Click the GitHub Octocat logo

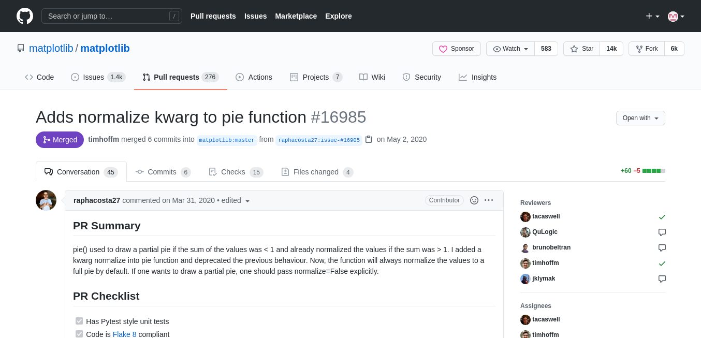[25, 16]
